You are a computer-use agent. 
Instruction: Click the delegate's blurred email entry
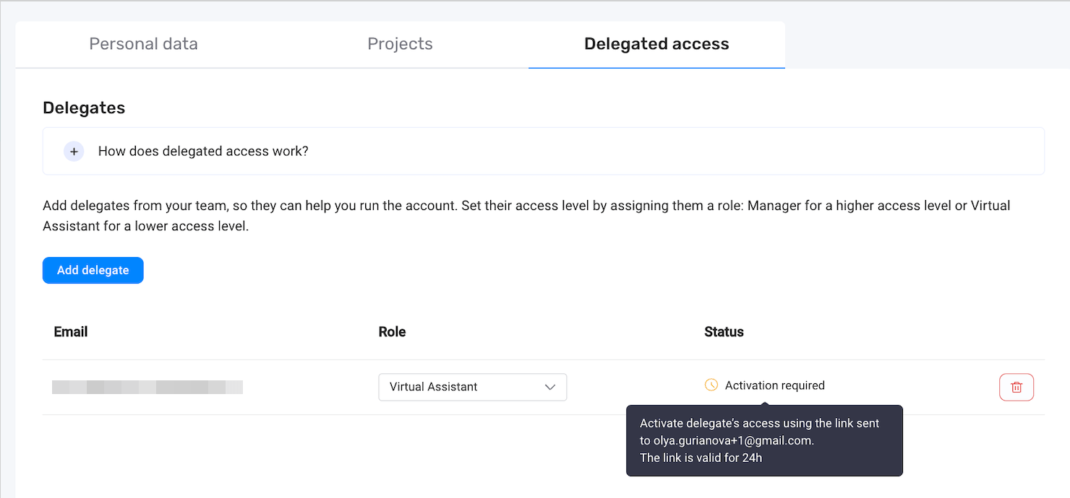click(147, 387)
